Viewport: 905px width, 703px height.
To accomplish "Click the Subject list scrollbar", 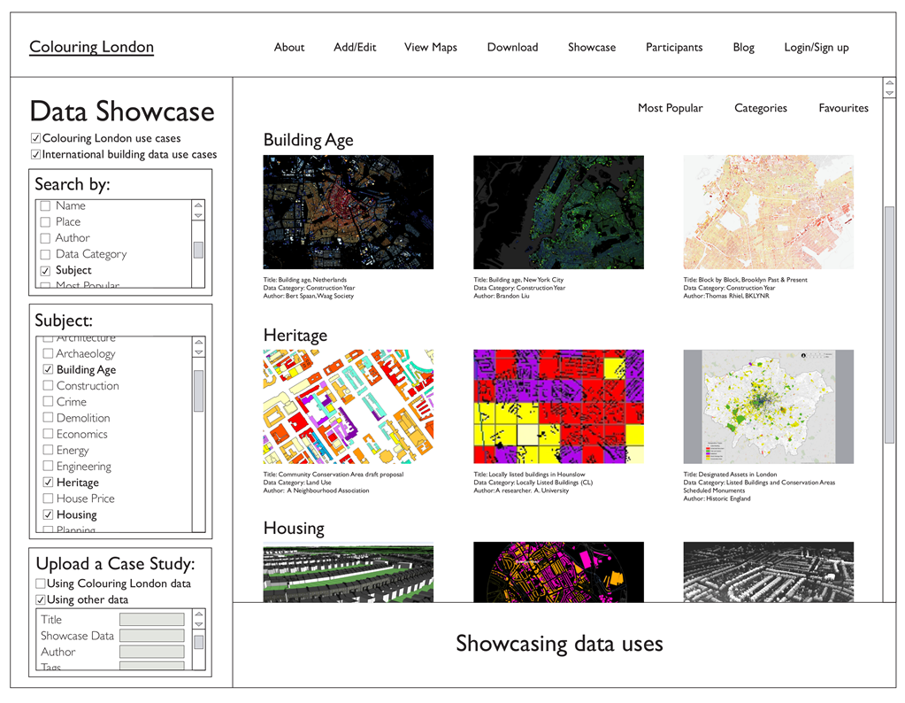I will (x=201, y=390).
